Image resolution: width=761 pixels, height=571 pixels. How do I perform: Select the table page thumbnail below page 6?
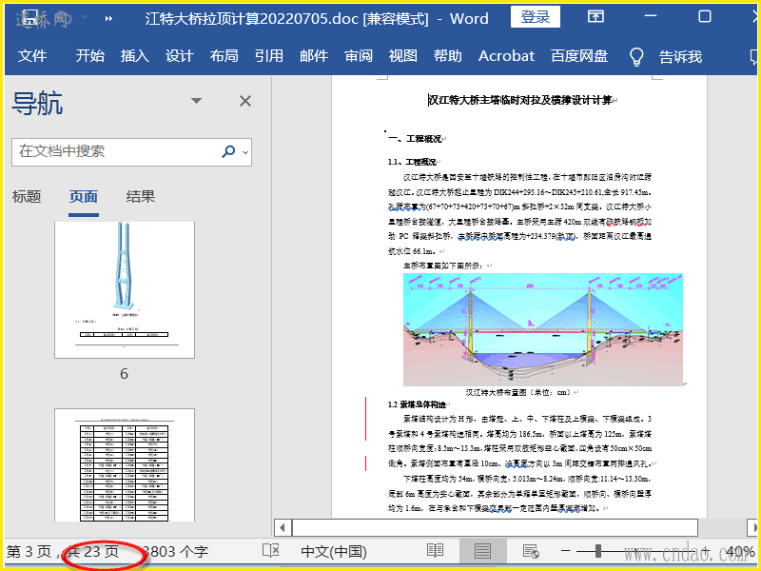click(125, 464)
